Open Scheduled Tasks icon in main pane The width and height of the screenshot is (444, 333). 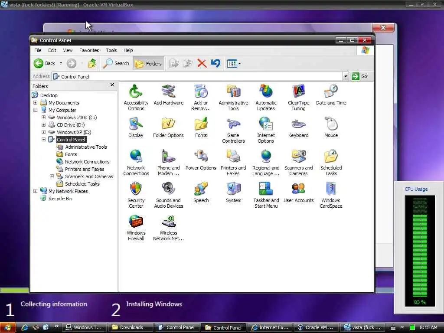click(331, 162)
